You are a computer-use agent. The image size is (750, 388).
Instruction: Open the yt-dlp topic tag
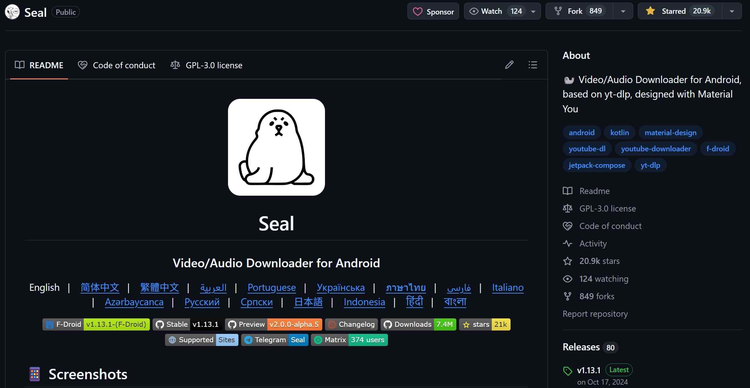tap(650, 165)
